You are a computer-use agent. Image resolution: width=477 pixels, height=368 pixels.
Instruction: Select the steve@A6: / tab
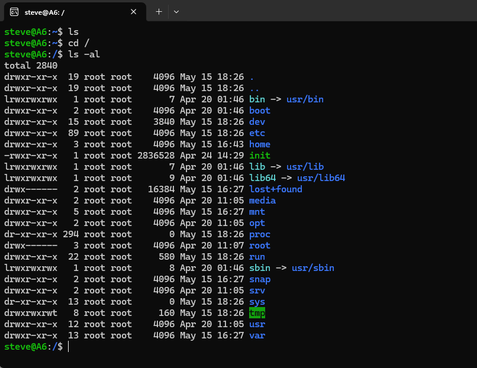75,12
